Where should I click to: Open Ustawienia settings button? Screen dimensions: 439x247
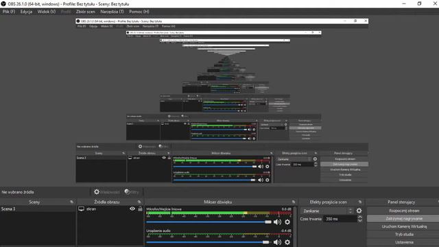[404, 242]
